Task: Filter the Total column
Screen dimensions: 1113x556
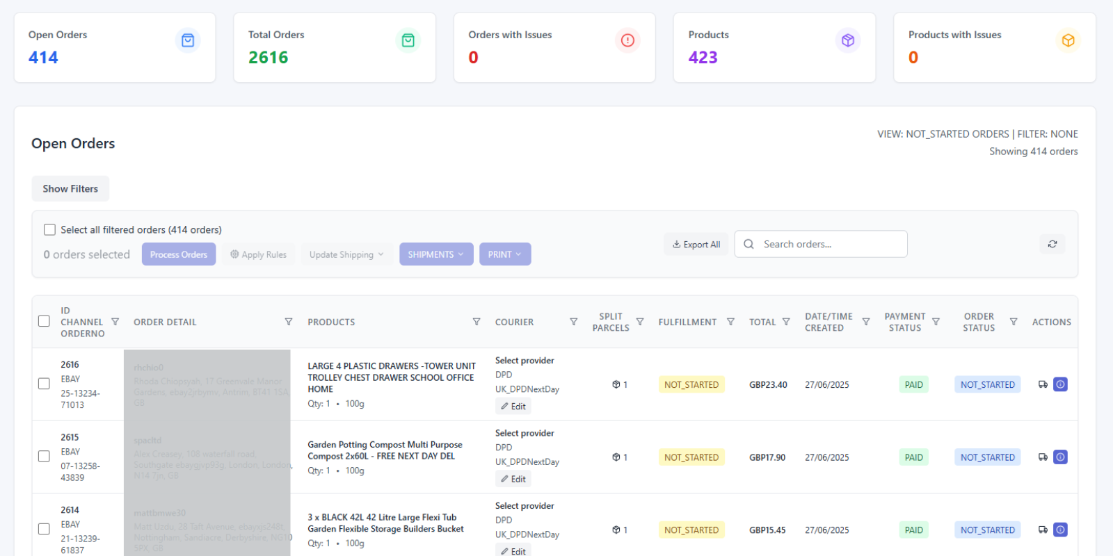Action: click(786, 322)
